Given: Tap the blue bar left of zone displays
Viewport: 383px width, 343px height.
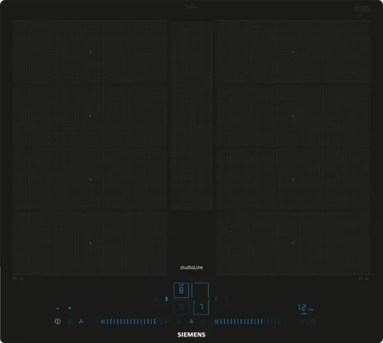Looking at the screenshot, I should (167, 298).
